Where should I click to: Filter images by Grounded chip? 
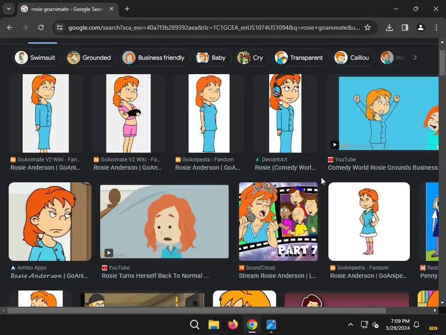coord(91,58)
